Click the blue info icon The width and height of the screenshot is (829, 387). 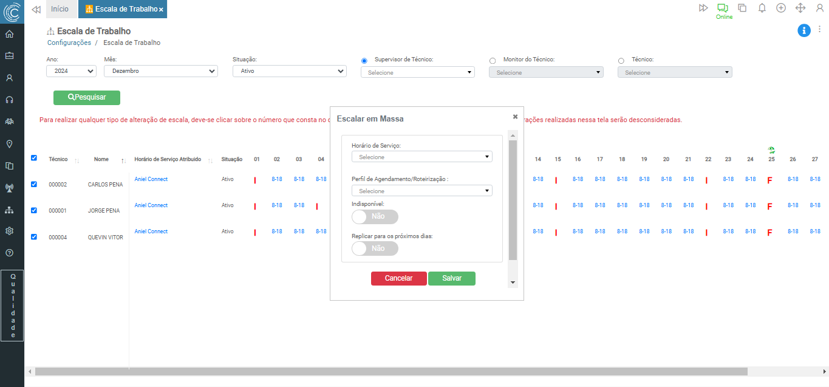[803, 30]
